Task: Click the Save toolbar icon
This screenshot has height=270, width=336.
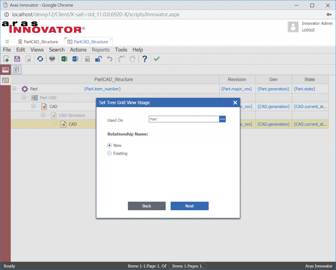Action: point(17,59)
